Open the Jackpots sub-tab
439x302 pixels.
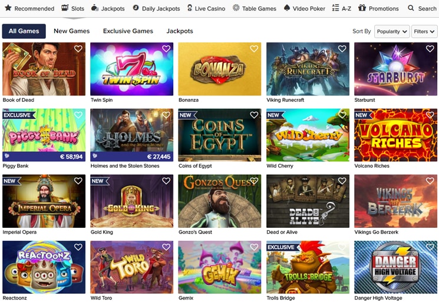180,31
